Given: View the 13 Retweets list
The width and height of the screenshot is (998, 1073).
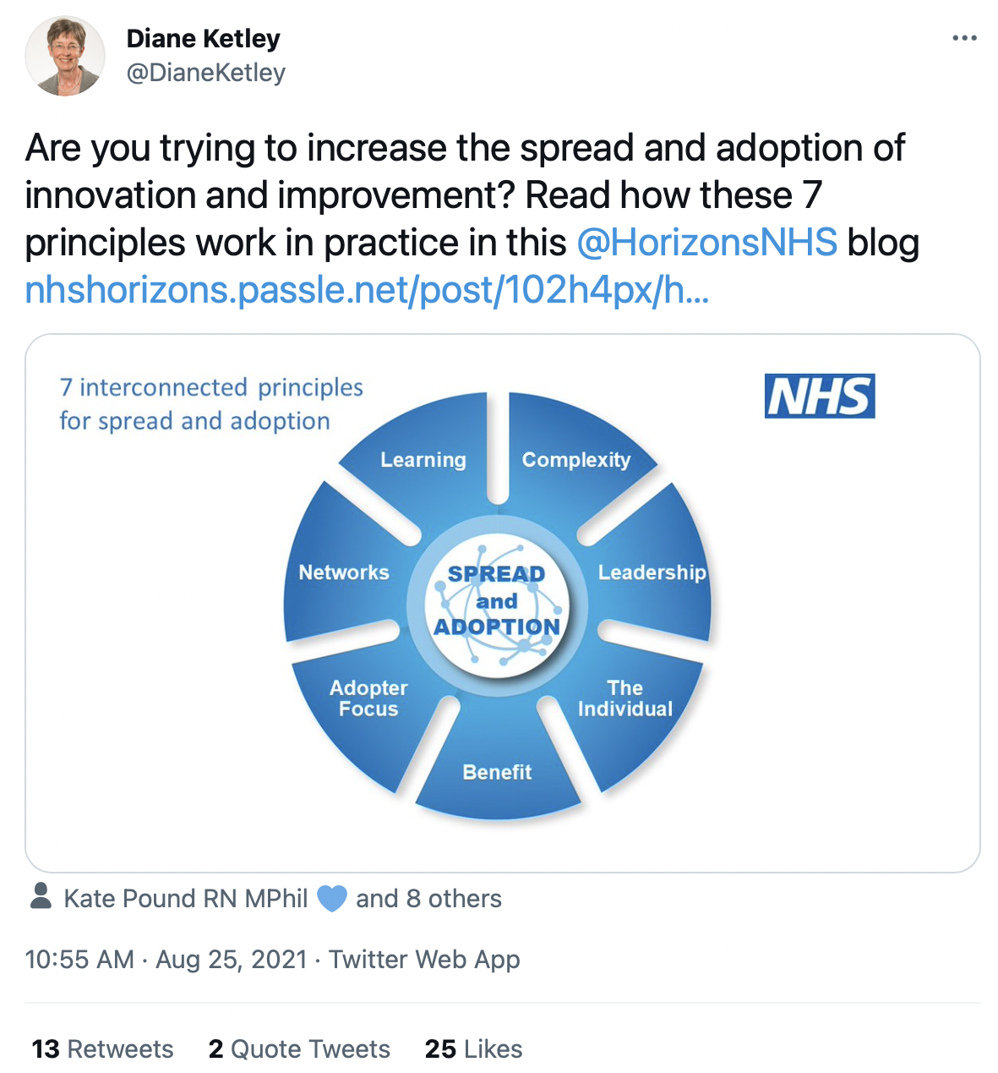Looking at the screenshot, I should point(102,1049).
